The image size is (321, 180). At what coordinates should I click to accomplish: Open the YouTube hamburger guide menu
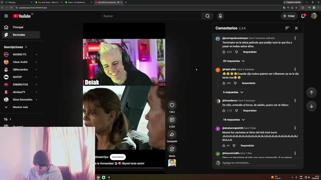tap(6, 16)
